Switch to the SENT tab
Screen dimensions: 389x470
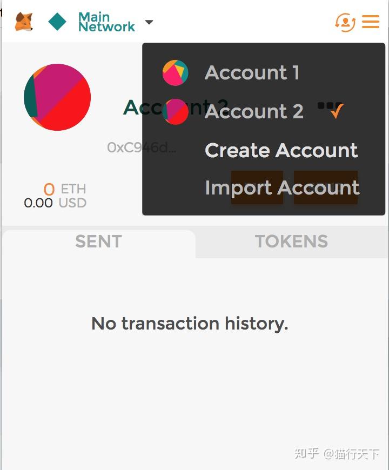click(98, 241)
